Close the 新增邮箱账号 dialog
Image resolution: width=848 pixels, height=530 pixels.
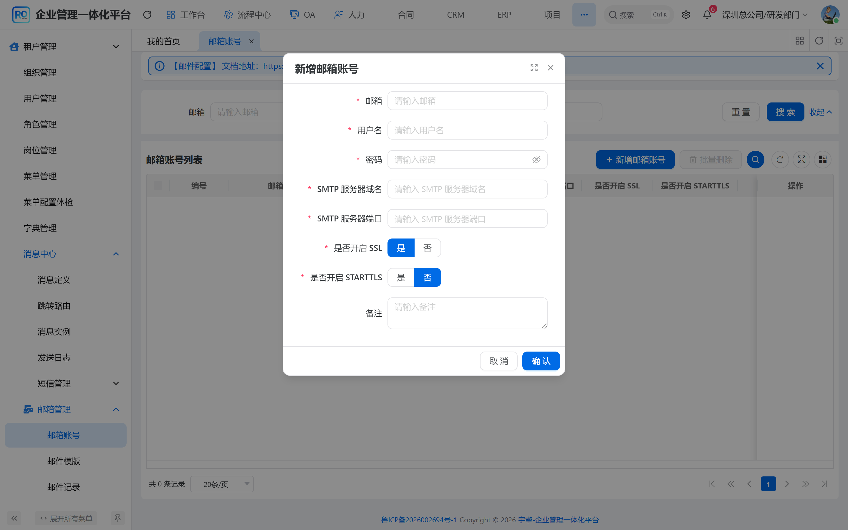tap(551, 68)
